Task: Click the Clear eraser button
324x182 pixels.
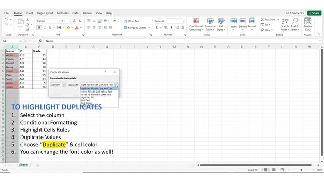Action: 267,30
